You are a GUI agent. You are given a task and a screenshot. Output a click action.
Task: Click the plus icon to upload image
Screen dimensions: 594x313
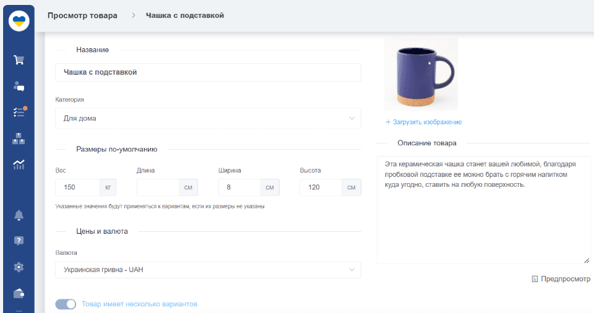387,122
